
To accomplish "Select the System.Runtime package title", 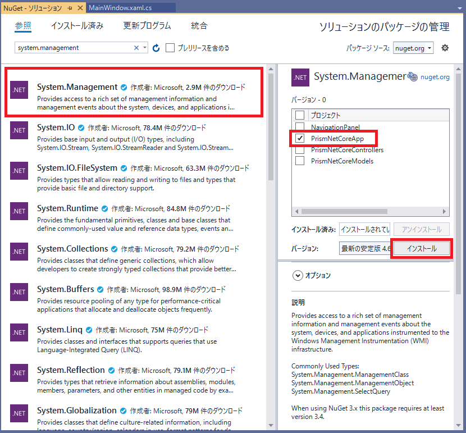I will coord(67,208).
